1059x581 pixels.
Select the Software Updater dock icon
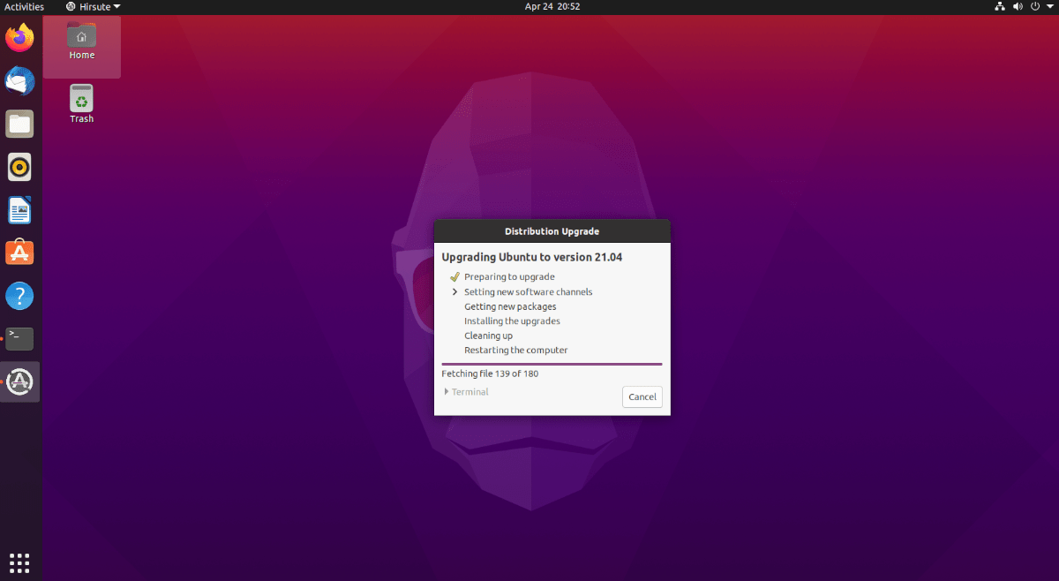coord(19,381)
